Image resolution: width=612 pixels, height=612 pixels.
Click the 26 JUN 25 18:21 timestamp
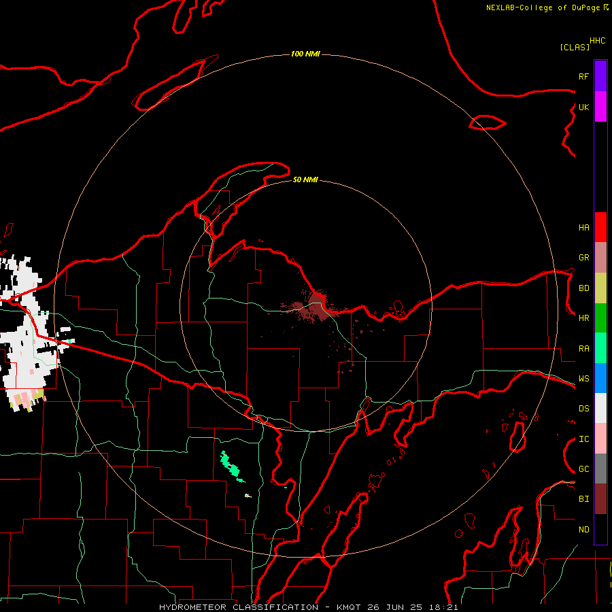click(x=413, y=607)
